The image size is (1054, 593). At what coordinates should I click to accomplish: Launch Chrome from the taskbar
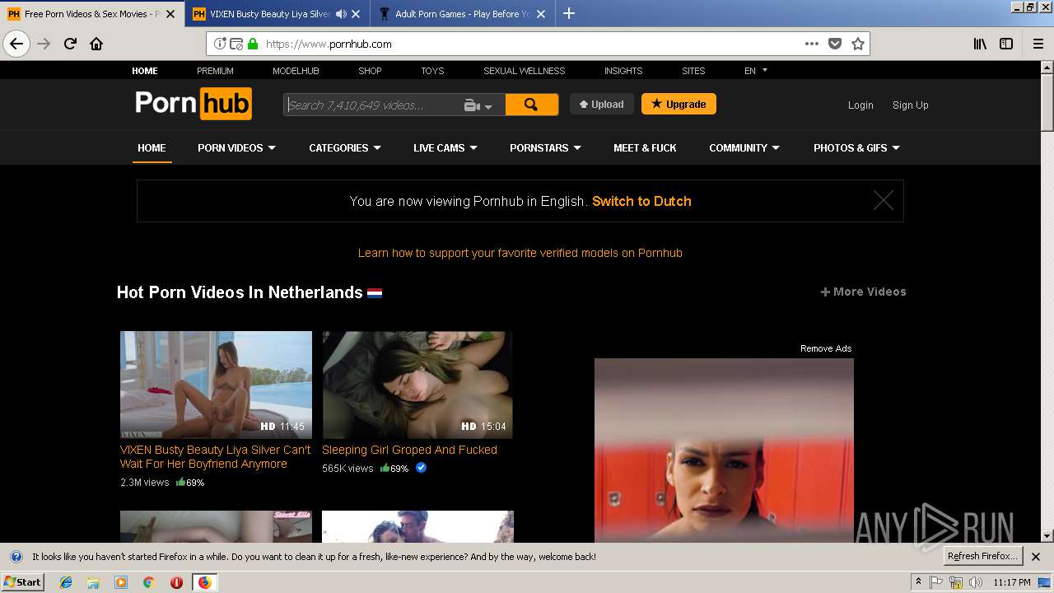coord(148,582)
